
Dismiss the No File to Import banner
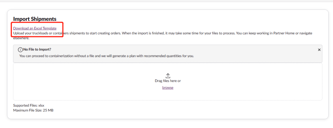319,50
